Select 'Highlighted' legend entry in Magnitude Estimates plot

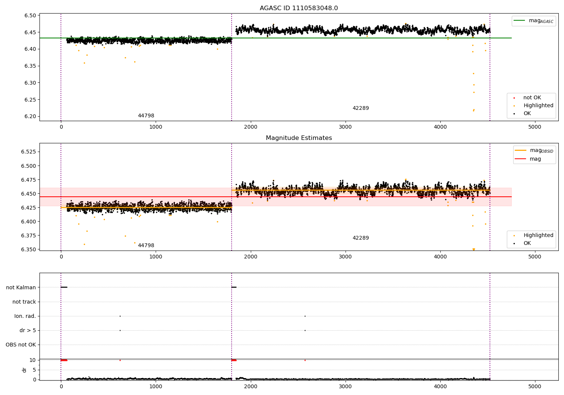(x=538, y=235)
